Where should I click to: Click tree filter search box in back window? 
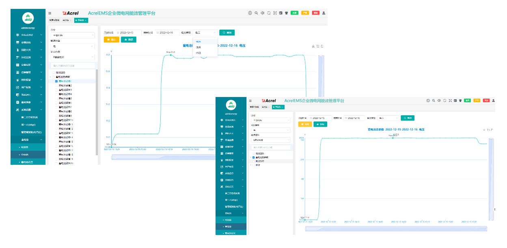point(73,66)
